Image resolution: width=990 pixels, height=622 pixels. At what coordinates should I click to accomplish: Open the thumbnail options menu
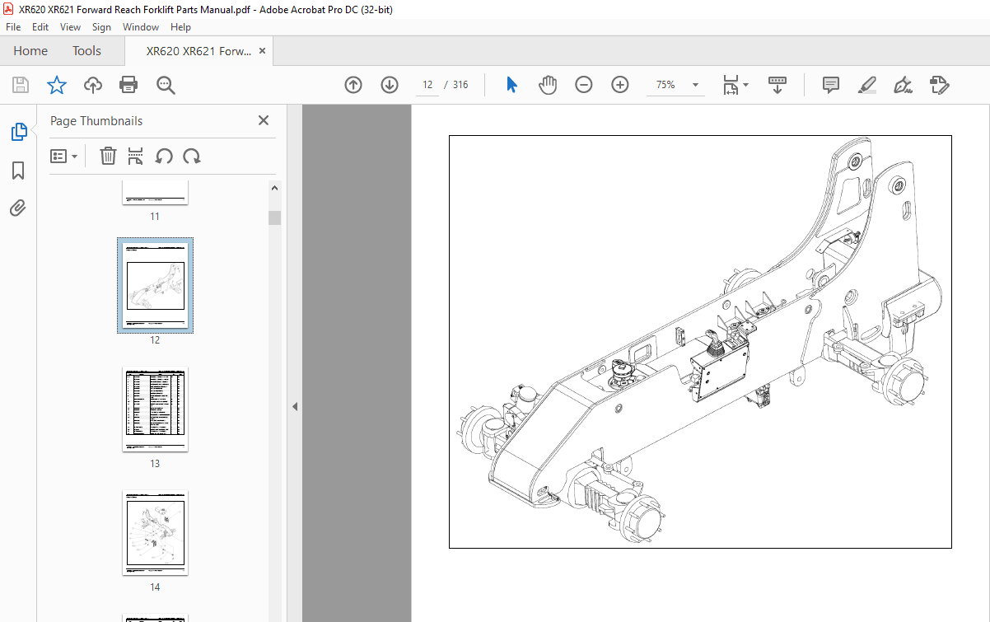point(64,156)
